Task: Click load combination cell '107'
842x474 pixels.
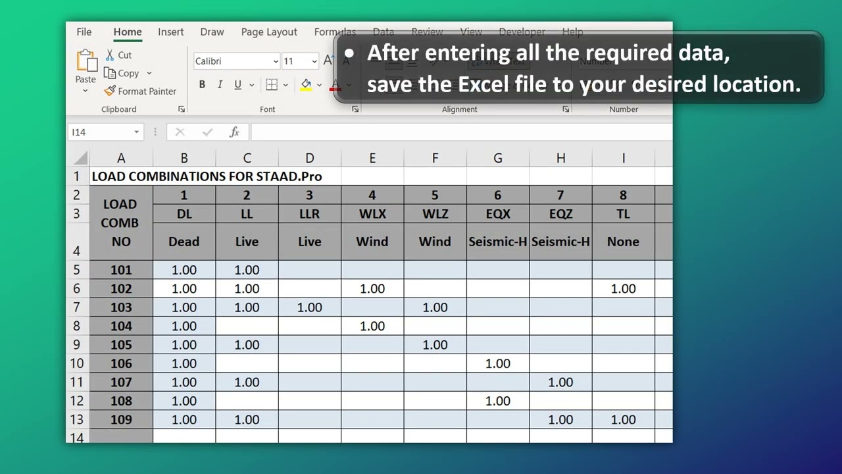Action: pyautogui.click(x=121, y=382)
